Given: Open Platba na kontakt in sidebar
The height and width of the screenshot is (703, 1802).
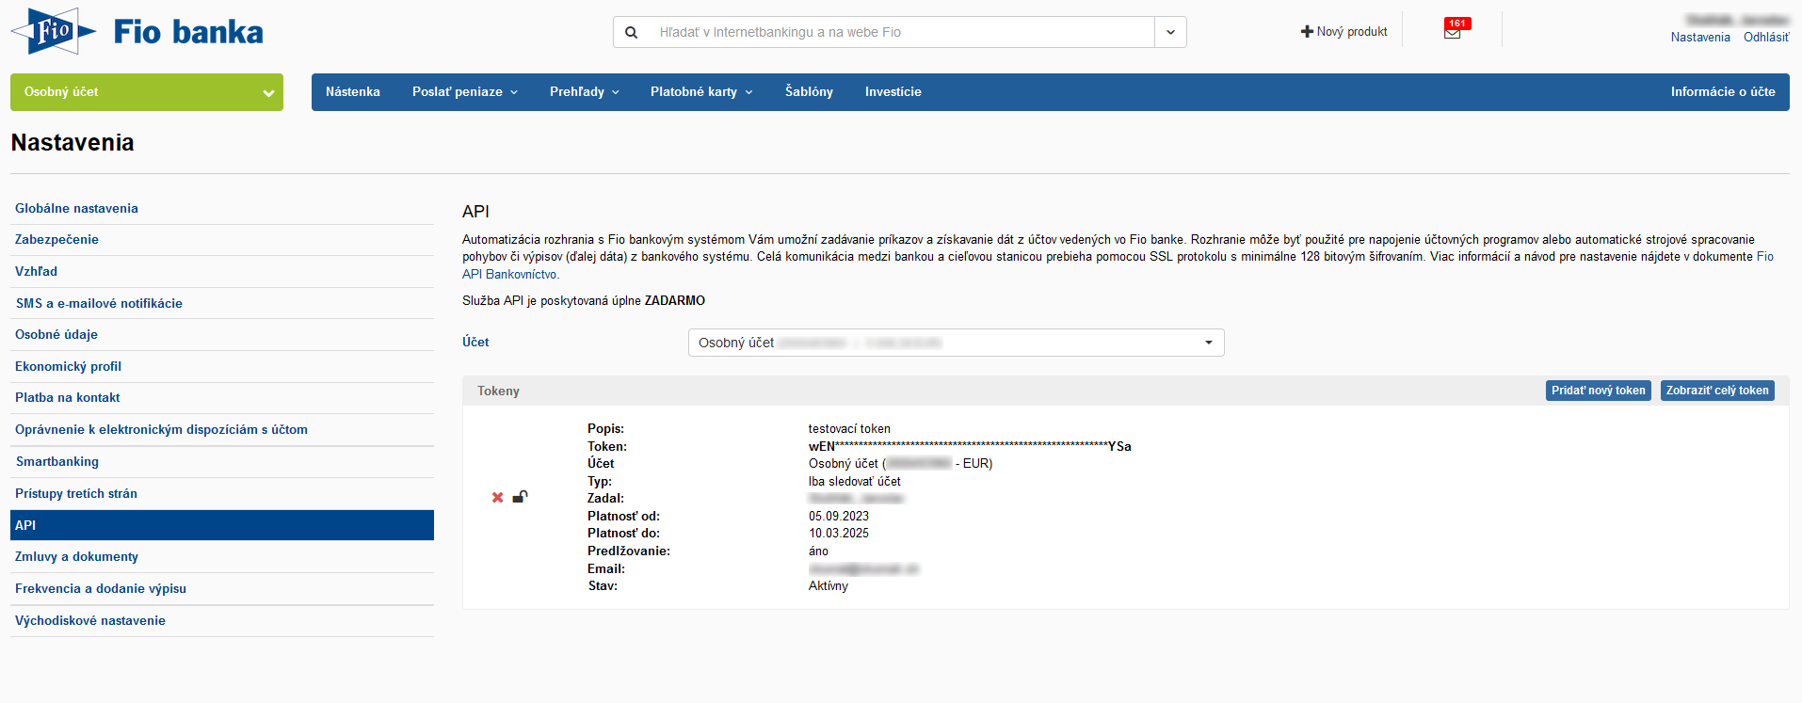Looking at the screenshot, I should pyautogui.click(x=222, y=398).
